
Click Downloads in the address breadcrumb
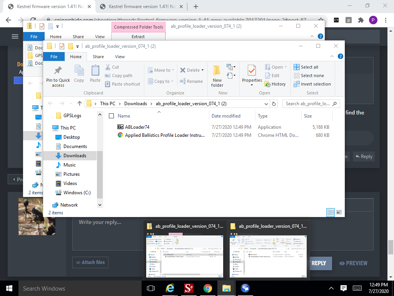pyautogui.click(x=136, y=104)
